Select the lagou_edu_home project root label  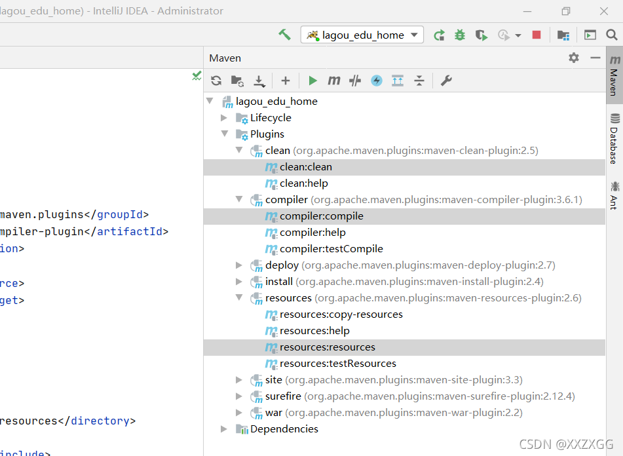click(x=276, y=102)
